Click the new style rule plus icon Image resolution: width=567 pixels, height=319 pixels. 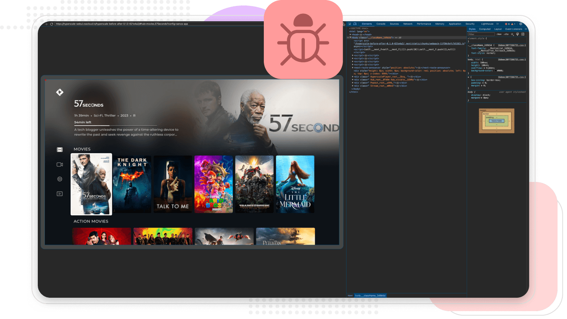(512, 34)
